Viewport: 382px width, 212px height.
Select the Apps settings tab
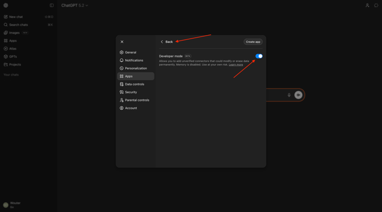[135, 76]
